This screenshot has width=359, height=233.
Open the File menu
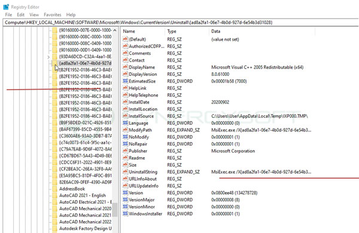pyautogui.click(x=8, y=14)
